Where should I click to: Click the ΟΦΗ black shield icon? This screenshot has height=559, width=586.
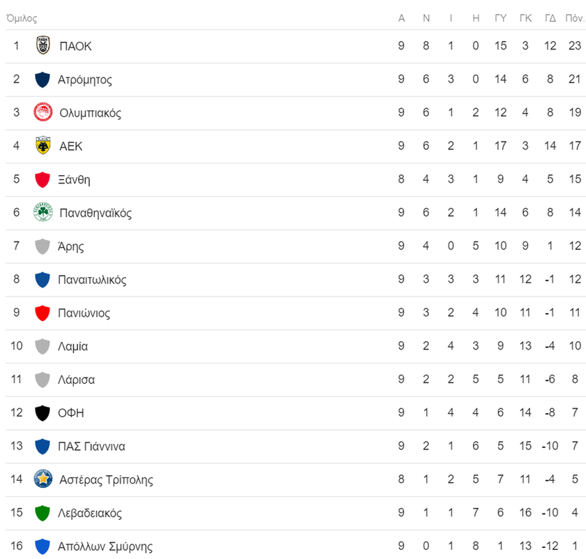pyautogui.click(x=43, y=413)
